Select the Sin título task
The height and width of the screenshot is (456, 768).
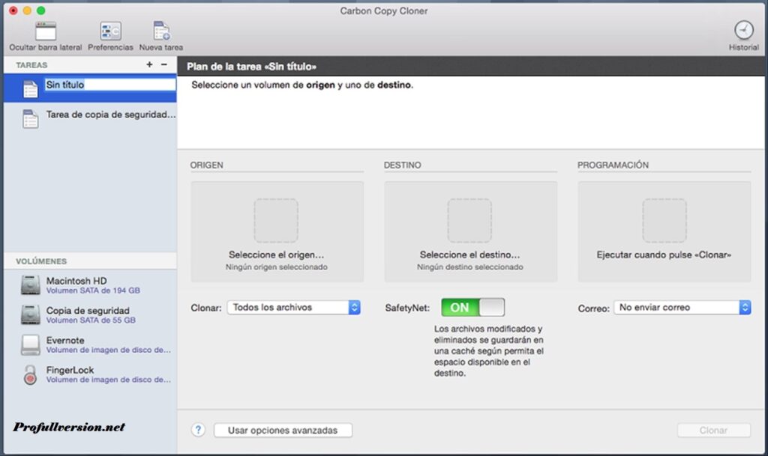point(75,85)
